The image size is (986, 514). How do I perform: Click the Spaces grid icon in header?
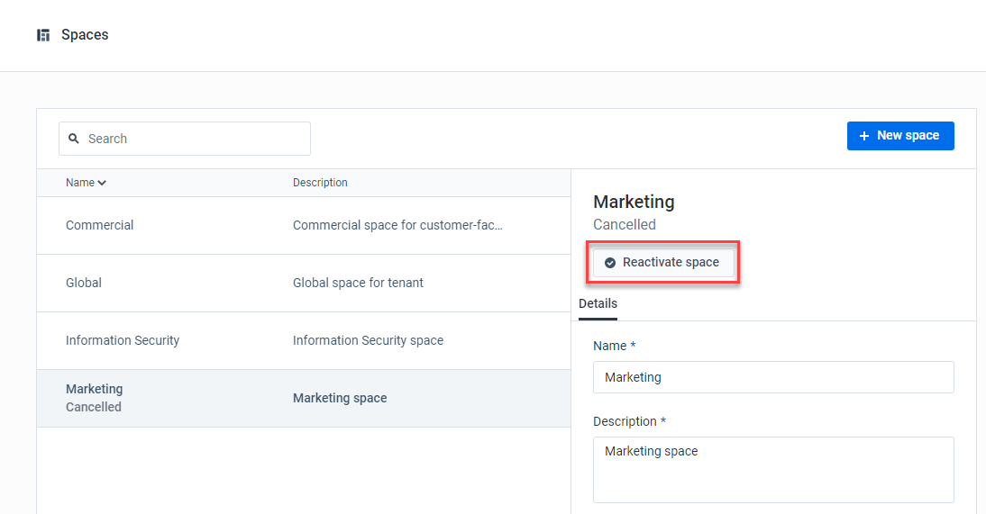click(x=43, y=35)
